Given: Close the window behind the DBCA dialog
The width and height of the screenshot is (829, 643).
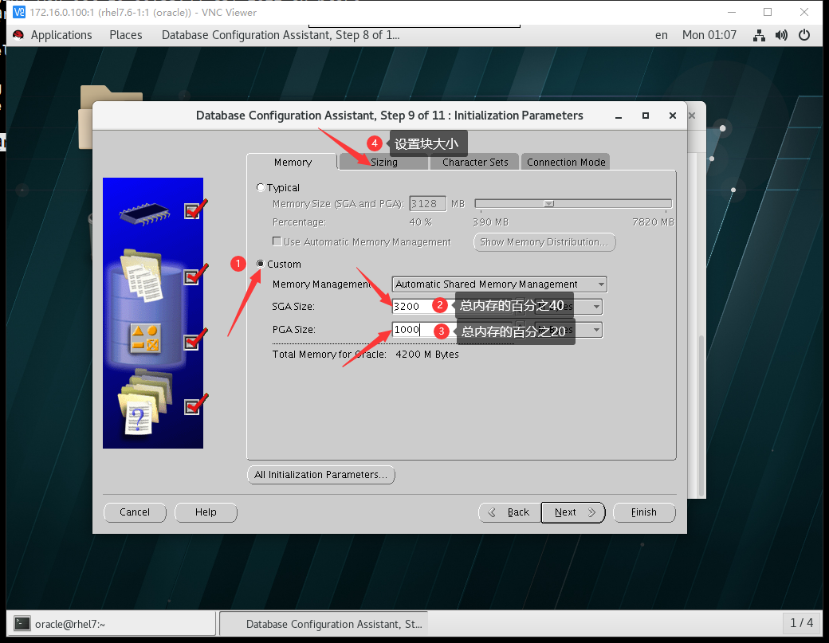Looking at the screenshot, I should pyautogui.click(x=692, y=116).
